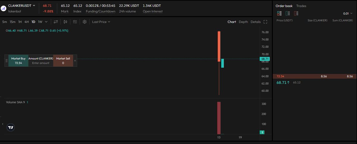
Task: Click the Mark price label
Action: point(65,12)
